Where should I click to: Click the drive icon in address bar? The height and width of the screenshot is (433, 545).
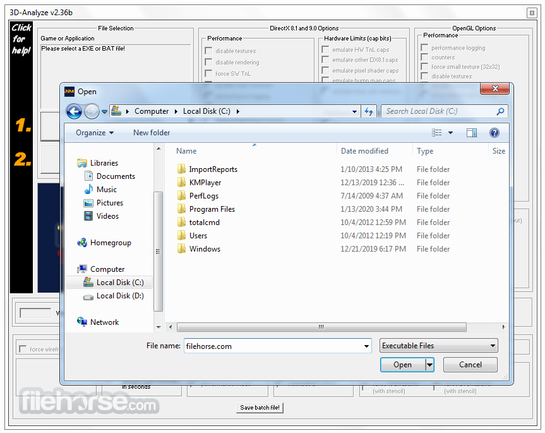(116, 111)
